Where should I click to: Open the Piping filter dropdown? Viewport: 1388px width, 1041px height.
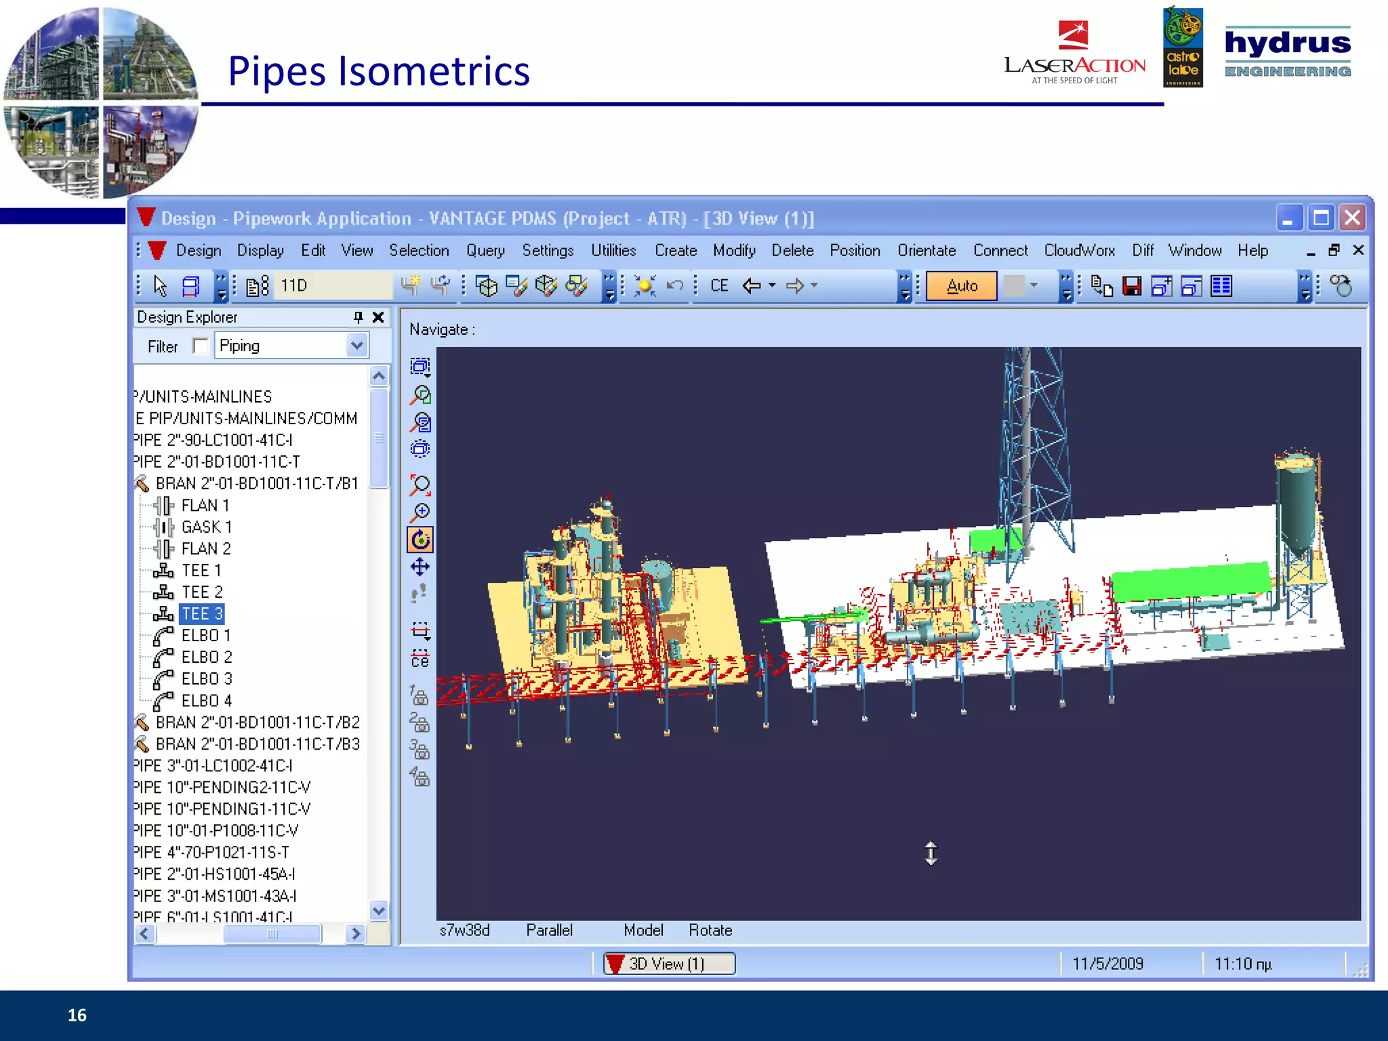pos(356,346)
